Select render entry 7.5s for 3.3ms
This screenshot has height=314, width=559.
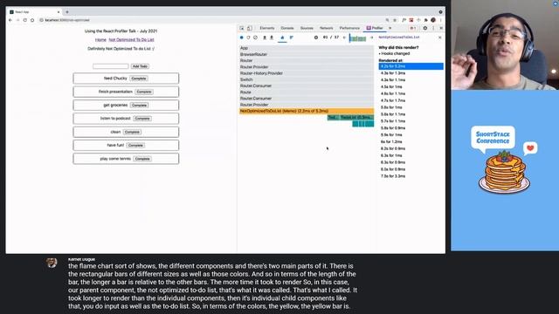pos(411,176)
